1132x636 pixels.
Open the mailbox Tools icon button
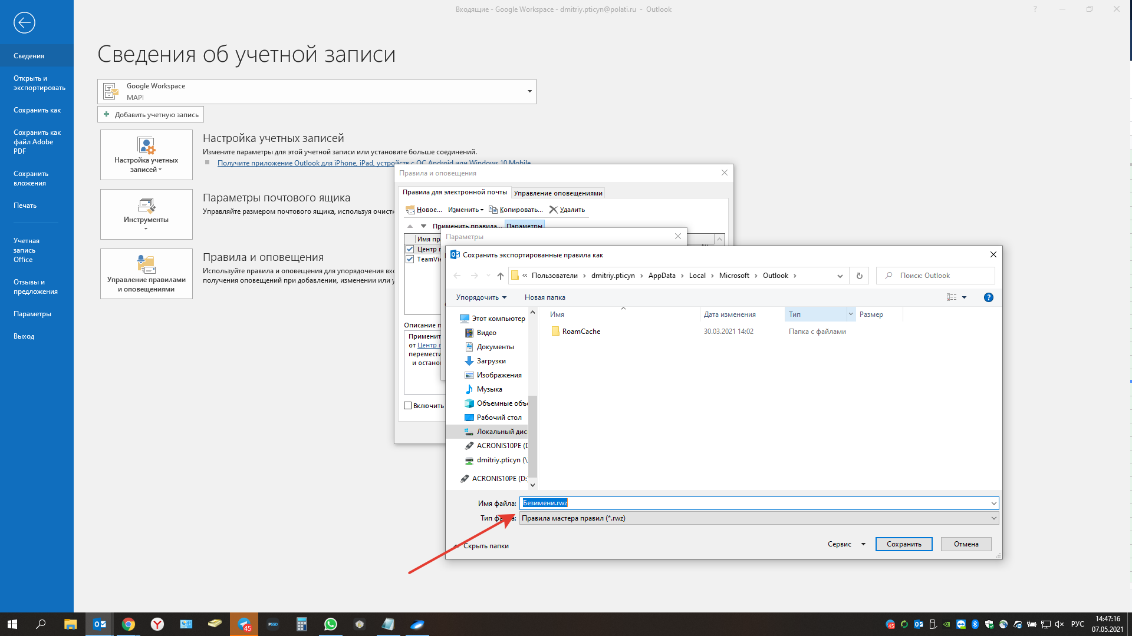click(146, 214)
